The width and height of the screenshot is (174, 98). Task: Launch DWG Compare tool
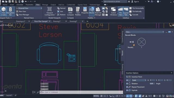[70, 11]
